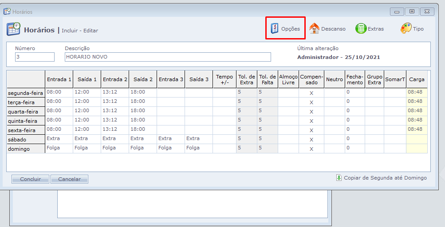Click the Horários window title bar icon
Image resolution: width=445 pixels, height=227 pixels.
(x=7, y=12)
